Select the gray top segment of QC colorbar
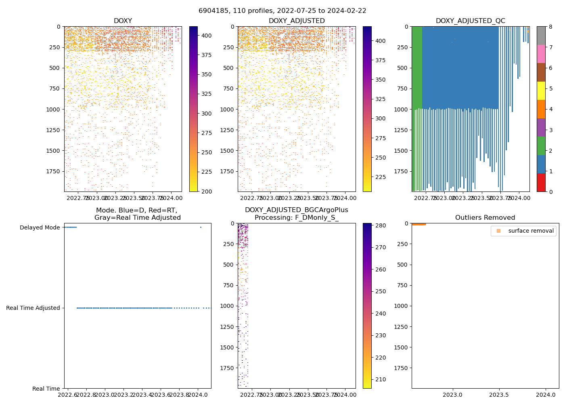 tap(541, 36)
